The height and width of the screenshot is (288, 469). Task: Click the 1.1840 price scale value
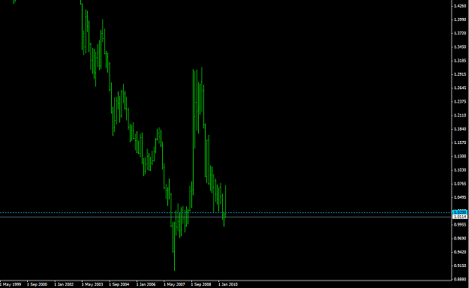(x=460, y=129)
